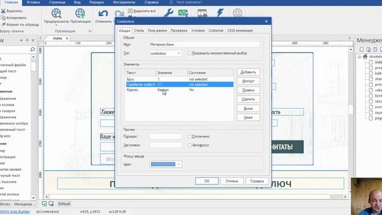The height and width of the screenshot is (215, 382).
Task: Close the index document tab
Action: click(67, 38)
